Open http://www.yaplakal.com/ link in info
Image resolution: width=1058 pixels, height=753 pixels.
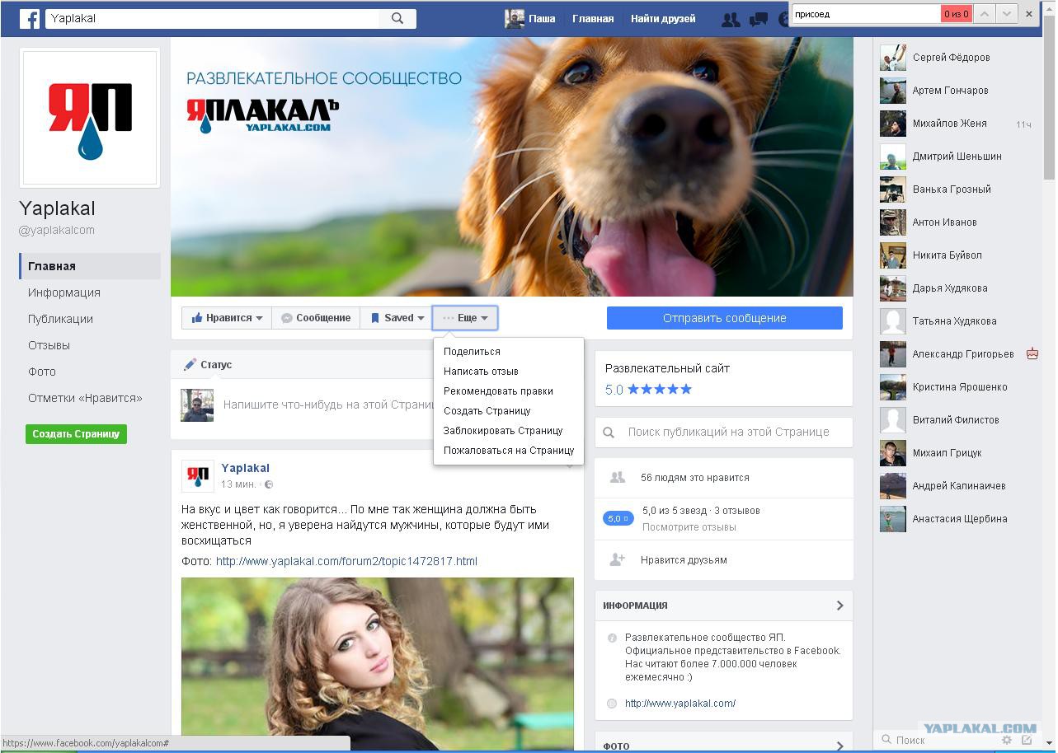(x=680, y=704)
